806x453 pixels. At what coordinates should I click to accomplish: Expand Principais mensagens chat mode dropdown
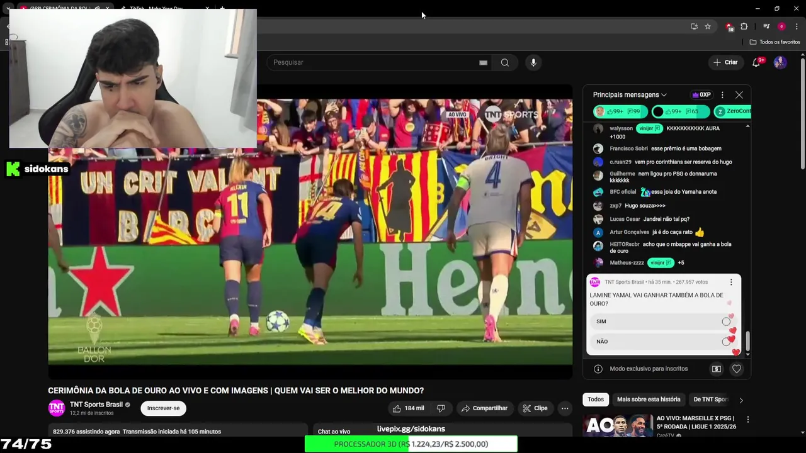(630, 95)
